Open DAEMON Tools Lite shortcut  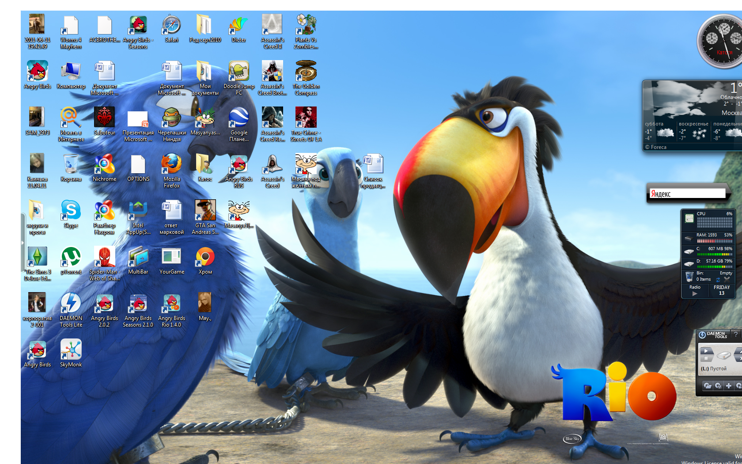(x=71, y=310)
